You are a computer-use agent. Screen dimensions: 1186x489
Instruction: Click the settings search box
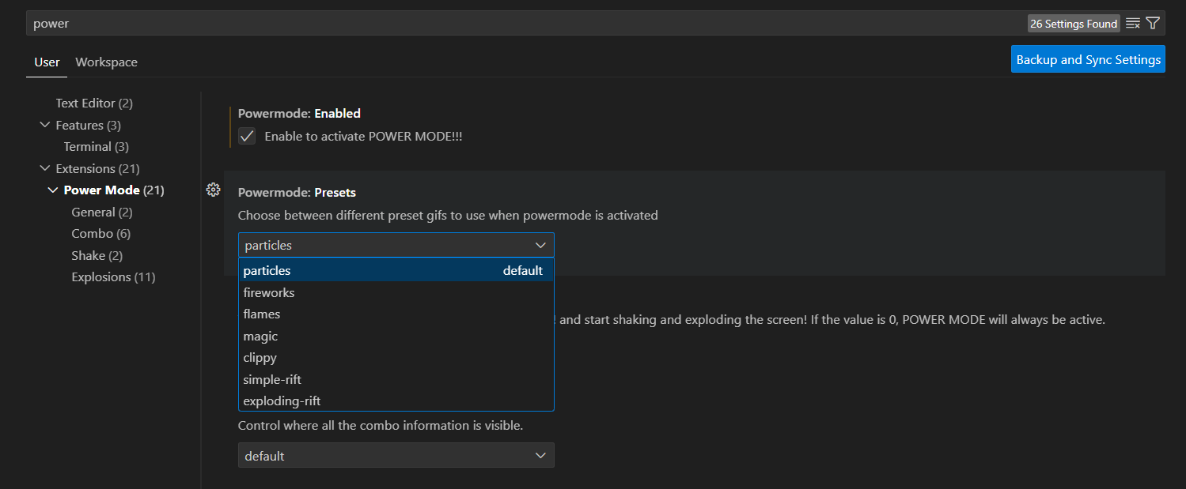pyautogui.click(x=522, y=24)
